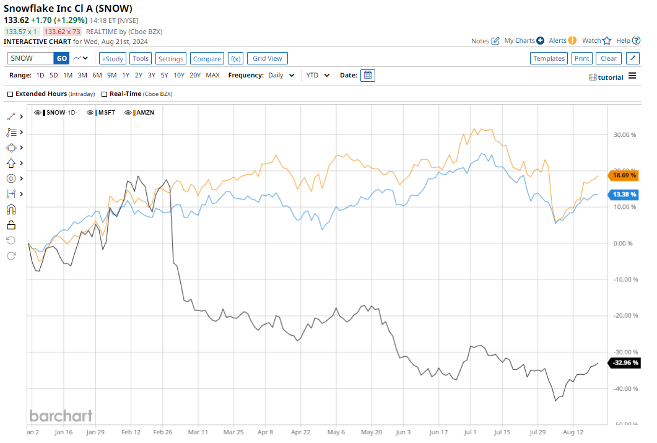
Task: Hide the MSFT series via eye icon
Action: pos(90,113)
